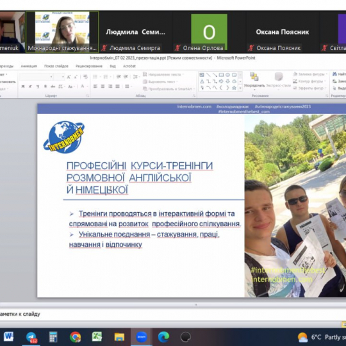This screenshot has height=346, width=346.
Task: Switch to the Вид tab
Action: [113, 66]
